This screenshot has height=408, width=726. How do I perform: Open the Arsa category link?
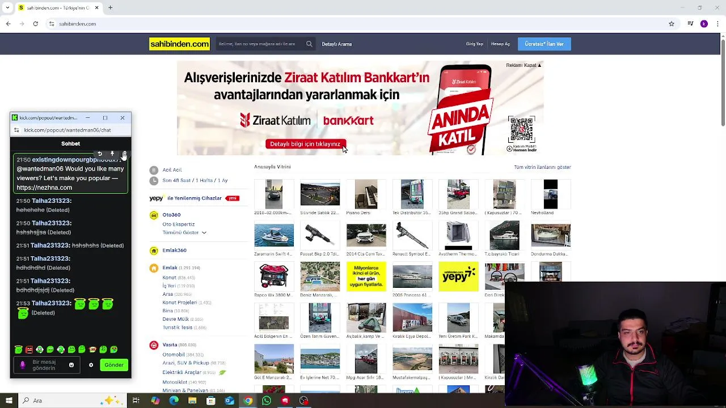point(168,294)
